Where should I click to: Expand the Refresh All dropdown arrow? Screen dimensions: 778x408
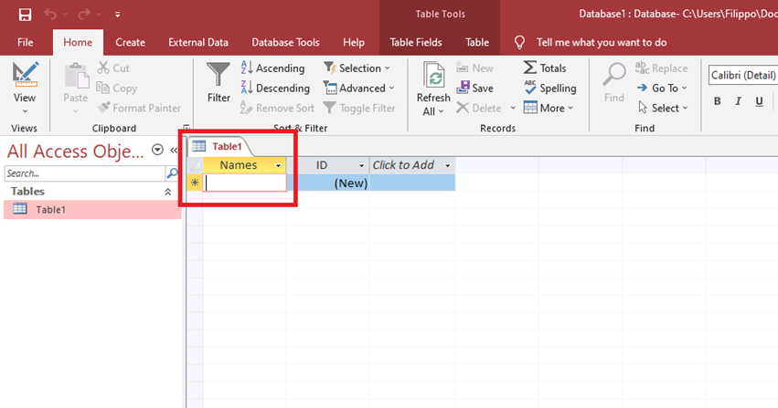tap(441, 112)
